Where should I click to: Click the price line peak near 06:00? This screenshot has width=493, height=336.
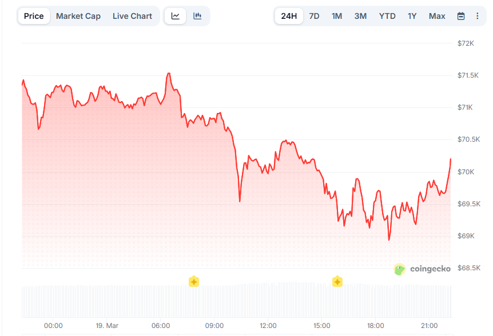[x=169, y=74]
